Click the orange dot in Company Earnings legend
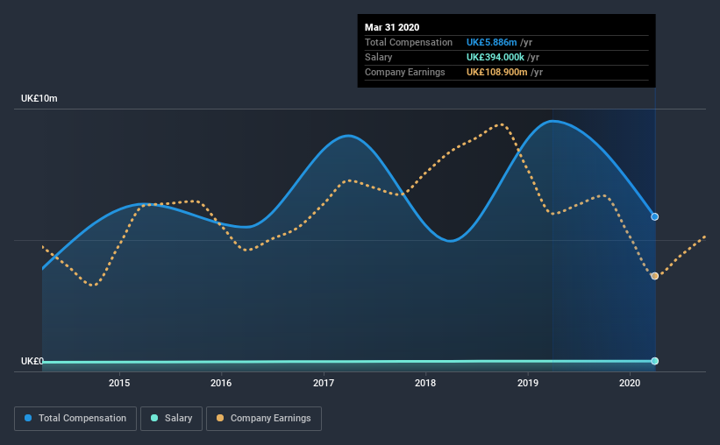 (220, 418)
